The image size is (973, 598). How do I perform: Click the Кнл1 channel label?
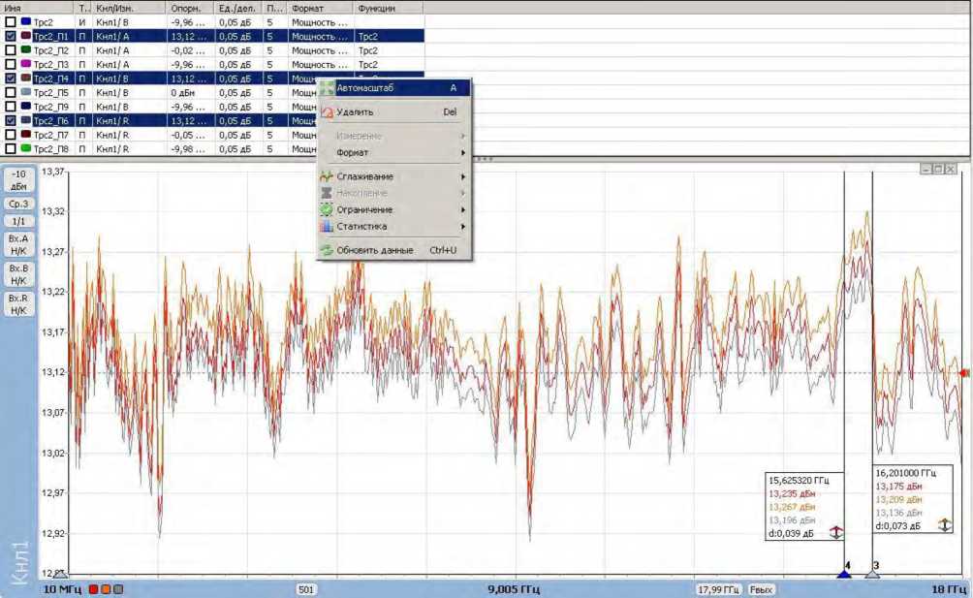coord(20,562)
